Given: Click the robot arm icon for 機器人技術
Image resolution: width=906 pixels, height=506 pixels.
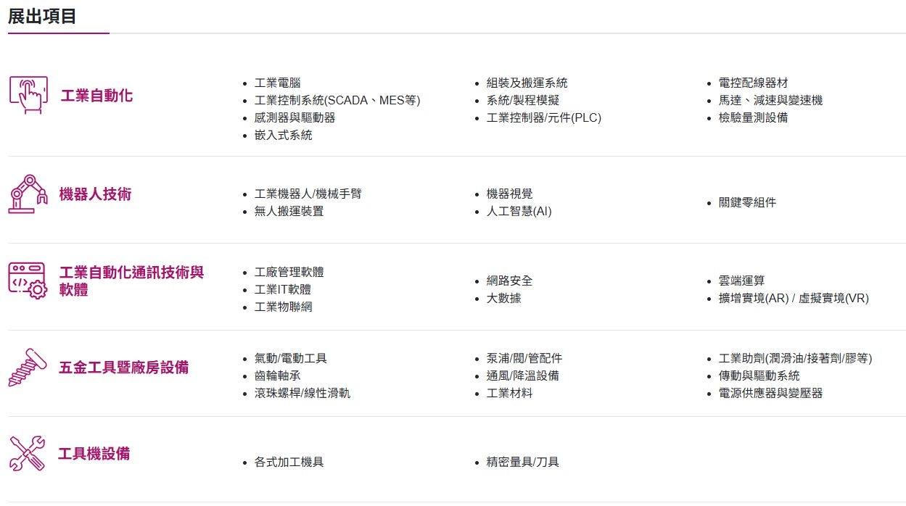Looking at the screenshot, I should [28, 194].
